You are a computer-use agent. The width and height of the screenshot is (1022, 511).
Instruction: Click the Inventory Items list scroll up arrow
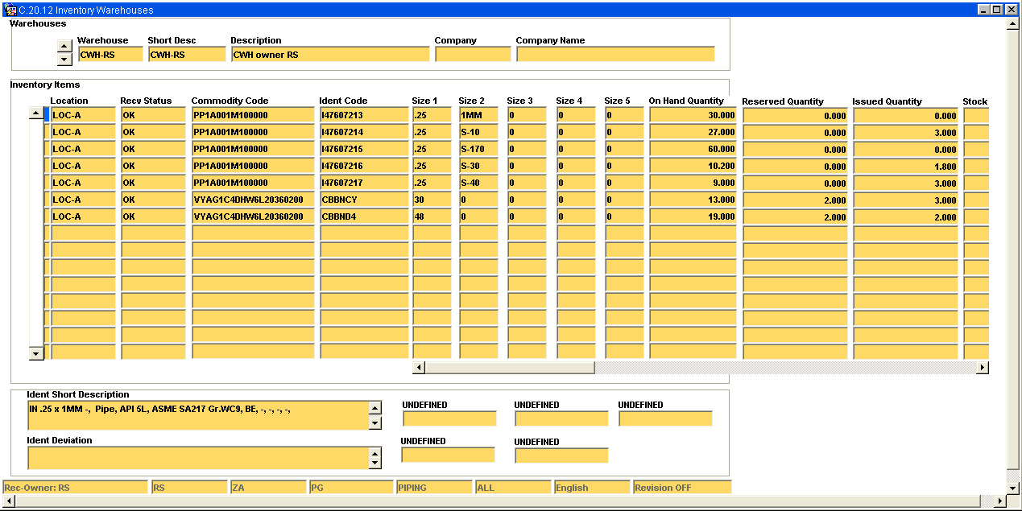click(35, 113)
